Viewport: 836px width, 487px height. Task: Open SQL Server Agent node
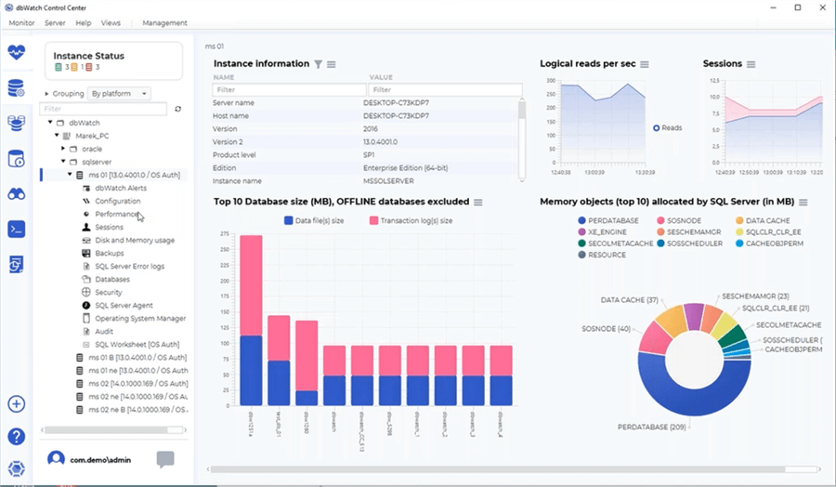[x=124, y=306]
